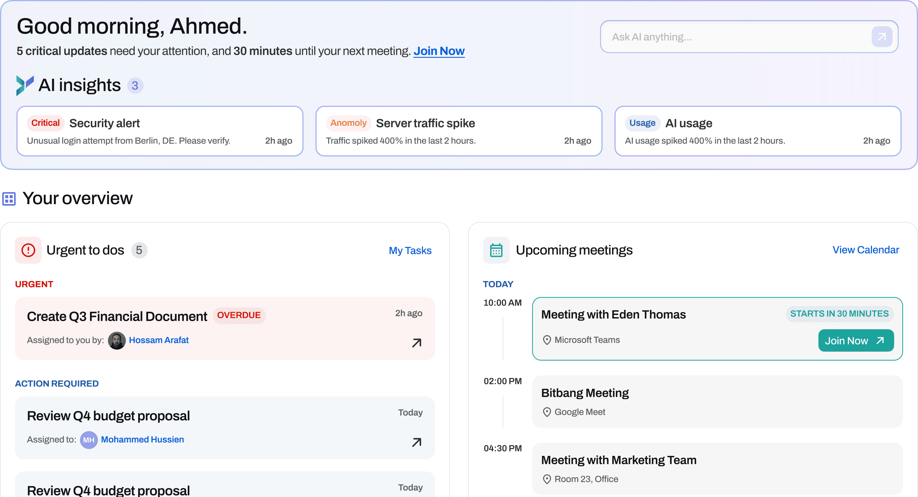918x497 pixels.
Task: Click the red urgent alert icon
Action: [x=28, y=250]
